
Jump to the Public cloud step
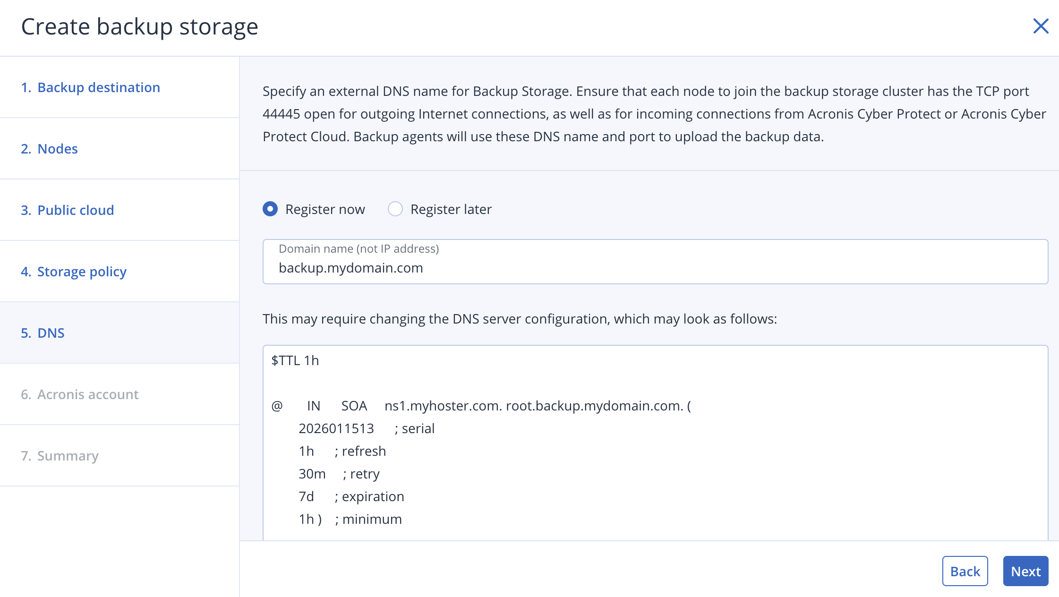[76, 210]
